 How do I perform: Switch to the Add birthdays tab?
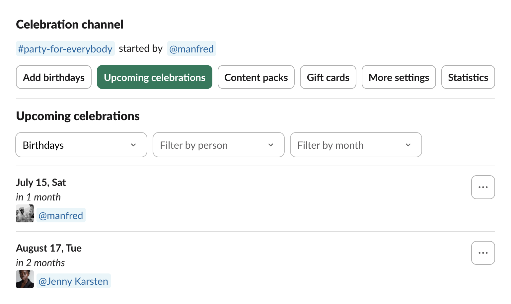coord(53,77)
